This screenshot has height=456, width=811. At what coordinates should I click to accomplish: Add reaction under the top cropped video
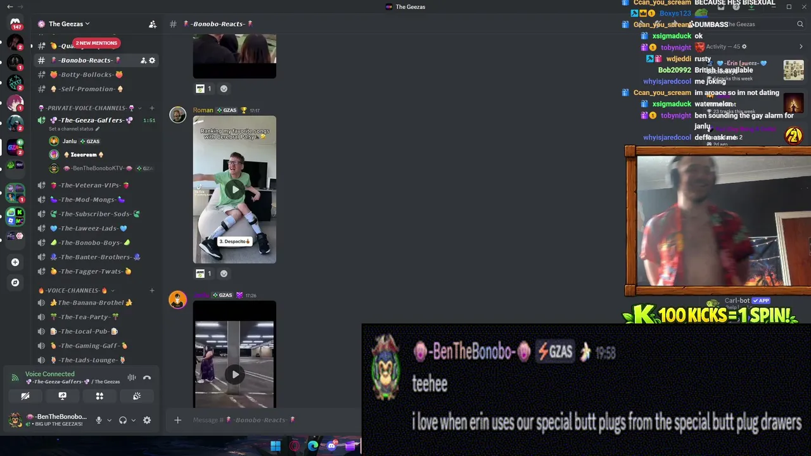(x=224, y=89)
